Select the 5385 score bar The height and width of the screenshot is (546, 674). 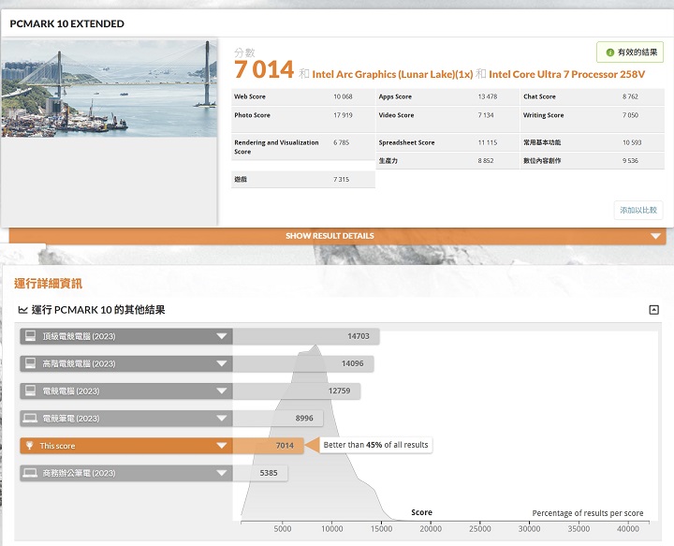(260, 473)
